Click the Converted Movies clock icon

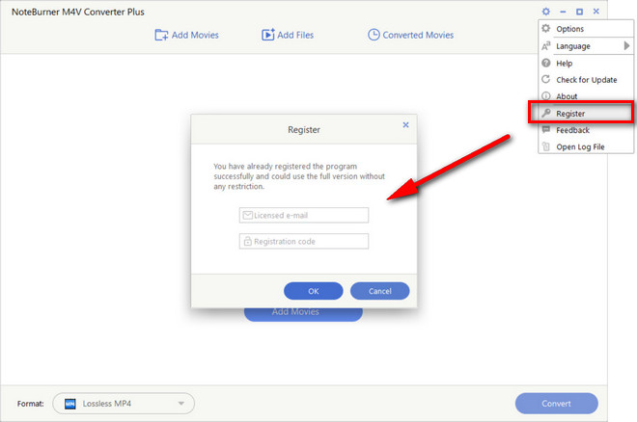tap(374, 35)
